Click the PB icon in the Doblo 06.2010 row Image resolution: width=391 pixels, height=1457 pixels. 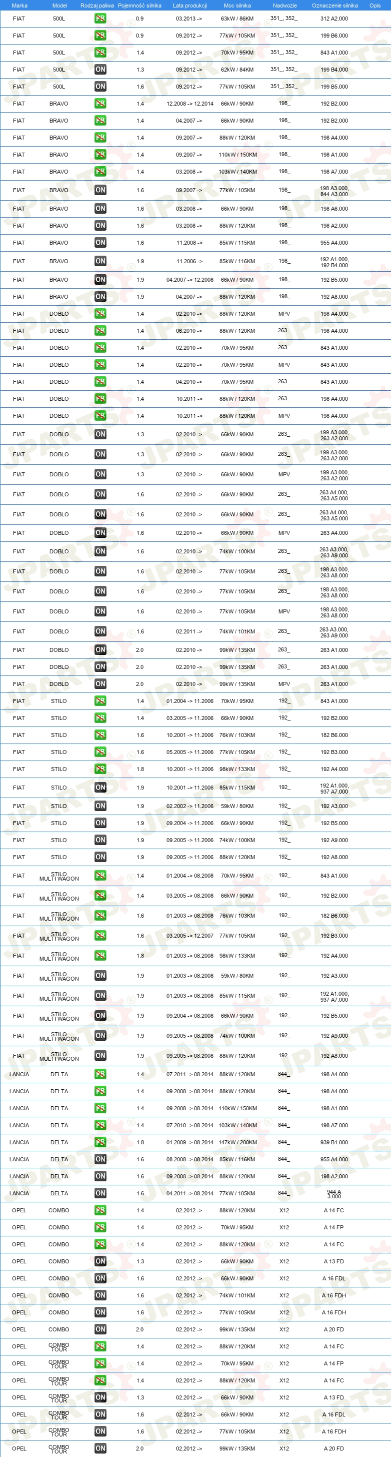(100, 331)
